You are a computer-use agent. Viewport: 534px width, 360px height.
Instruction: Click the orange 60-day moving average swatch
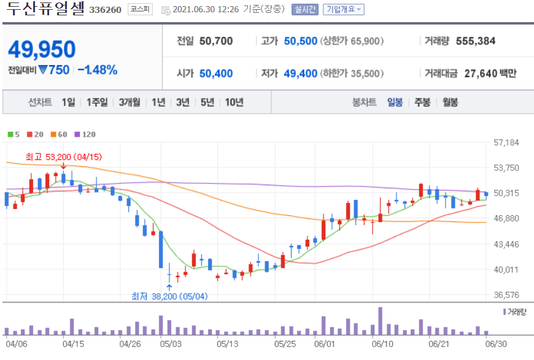[x=53, y=134]
